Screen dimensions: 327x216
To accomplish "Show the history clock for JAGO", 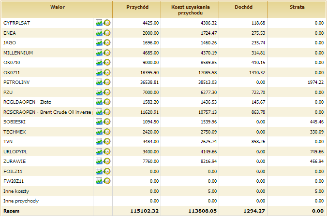I will click(x=107, y=42).
